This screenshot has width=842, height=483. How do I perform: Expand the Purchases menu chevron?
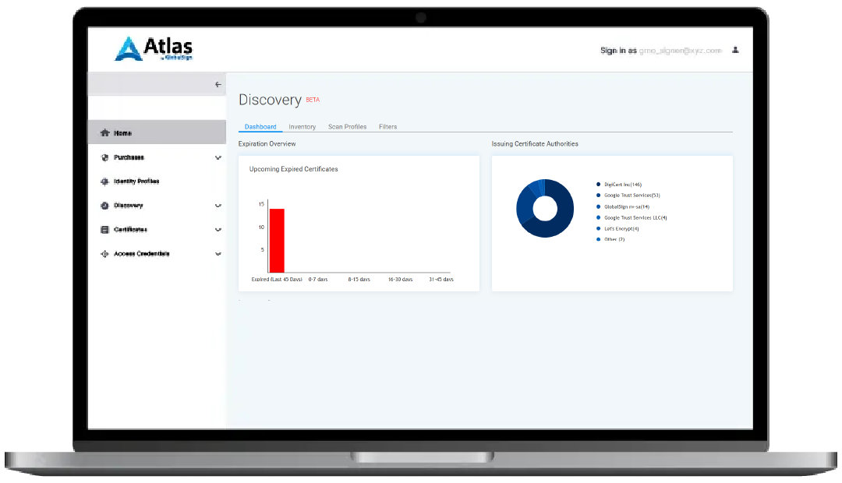click(x=218, y=157)
